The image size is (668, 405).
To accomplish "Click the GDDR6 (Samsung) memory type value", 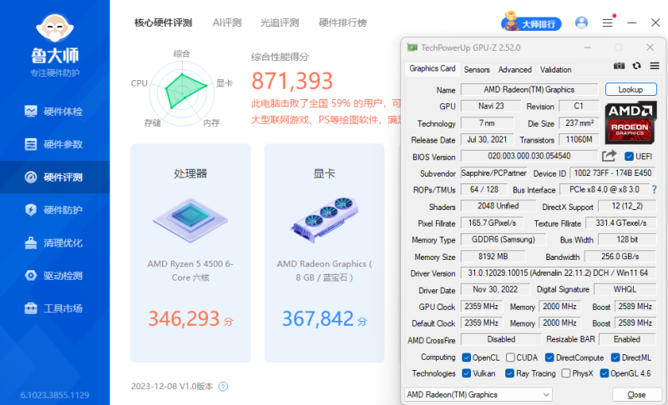I will click(504, 239).
